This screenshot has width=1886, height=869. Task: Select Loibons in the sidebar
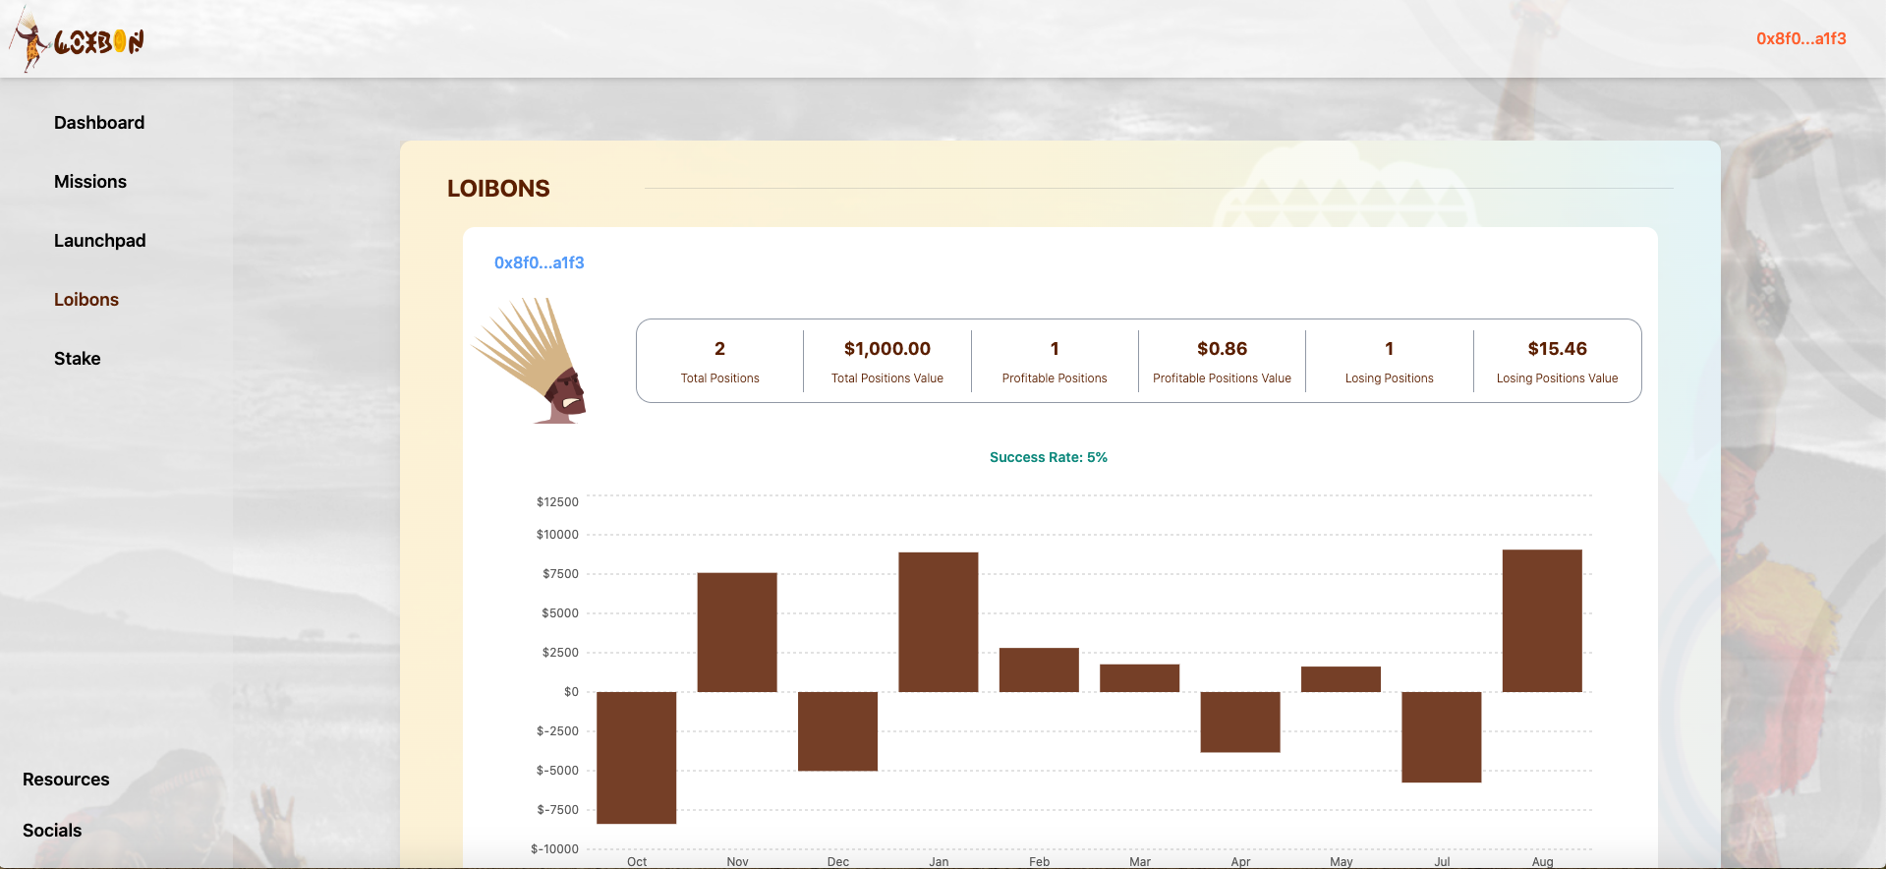point(86,300)
